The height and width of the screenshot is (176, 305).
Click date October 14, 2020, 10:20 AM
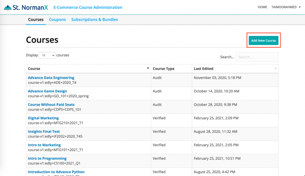[216, 91]
